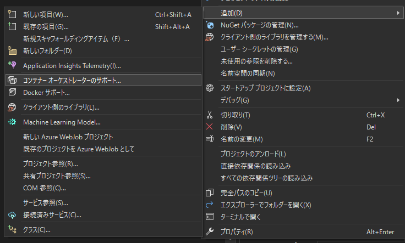The image size is (405, 243).
Task: Choose ターミナルで開く entry
Action: [303, 217]
